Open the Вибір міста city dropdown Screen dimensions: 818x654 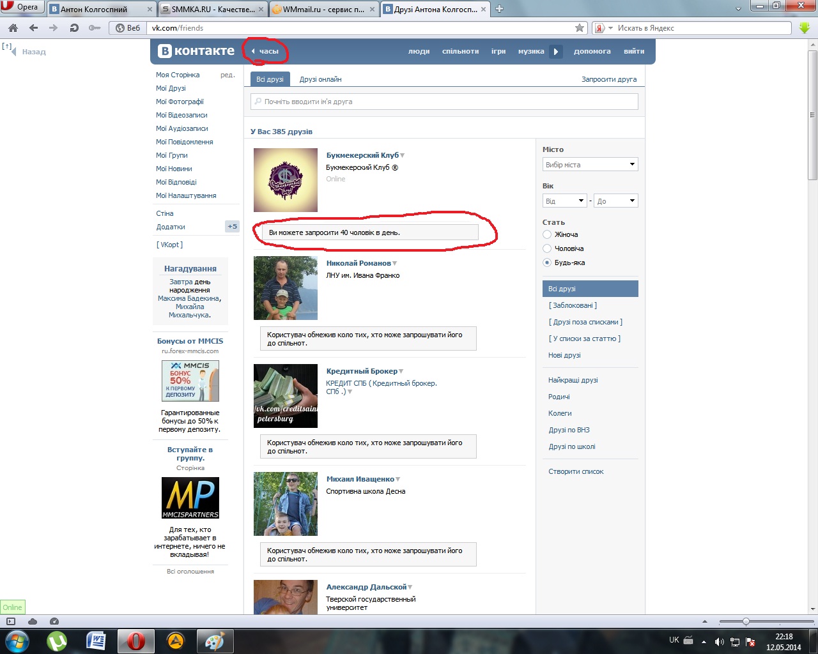pyautogui.click(x=590, y=165)
